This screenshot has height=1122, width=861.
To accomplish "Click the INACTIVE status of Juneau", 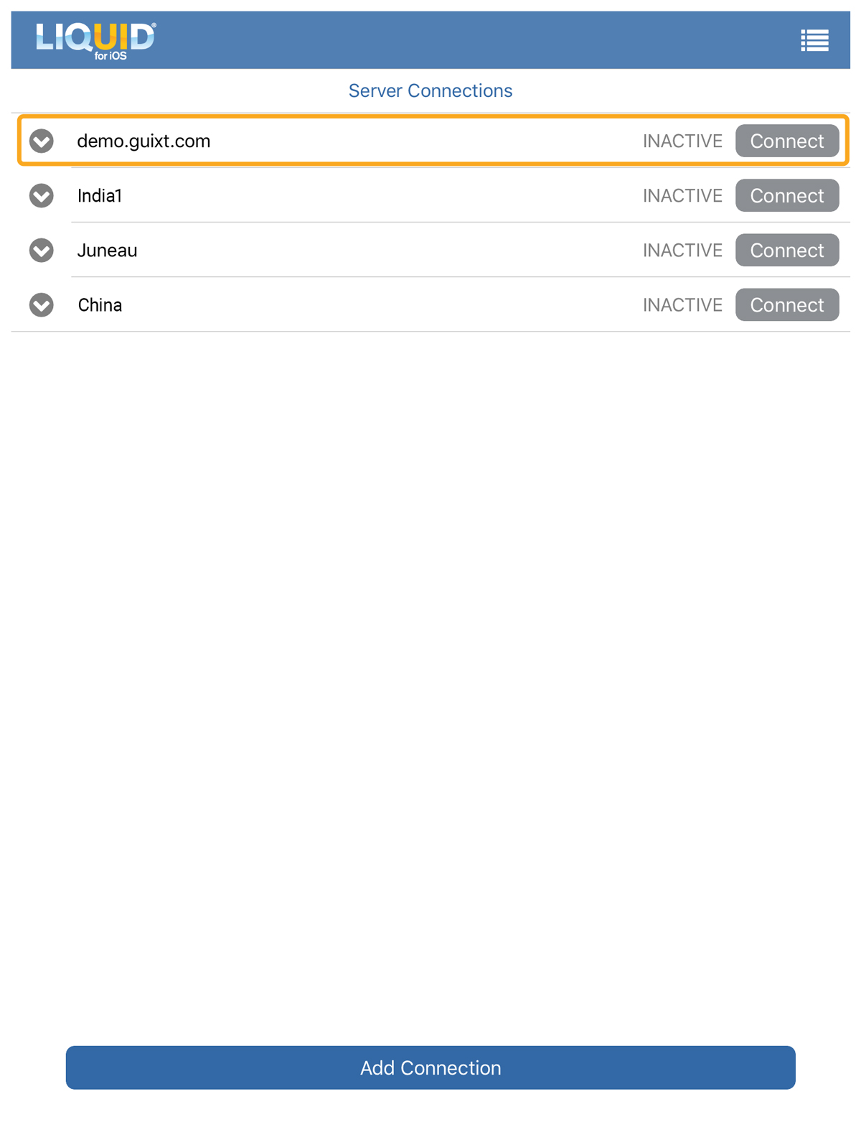I will coord(682,250).
